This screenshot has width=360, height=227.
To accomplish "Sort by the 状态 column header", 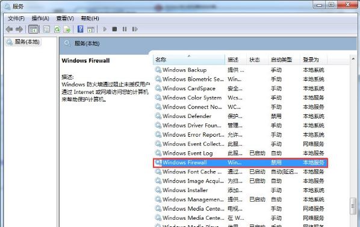I will coord(257,60).
